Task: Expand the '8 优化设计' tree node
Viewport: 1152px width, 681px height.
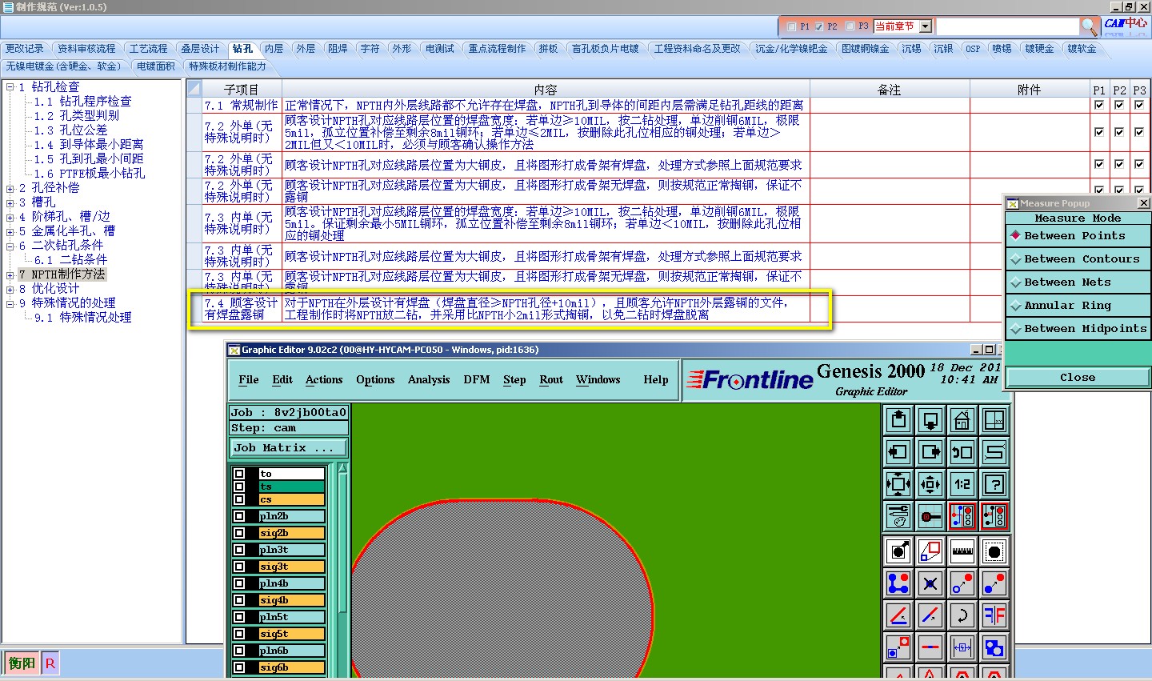Action: pyautogui.click(x=10, y=288)
